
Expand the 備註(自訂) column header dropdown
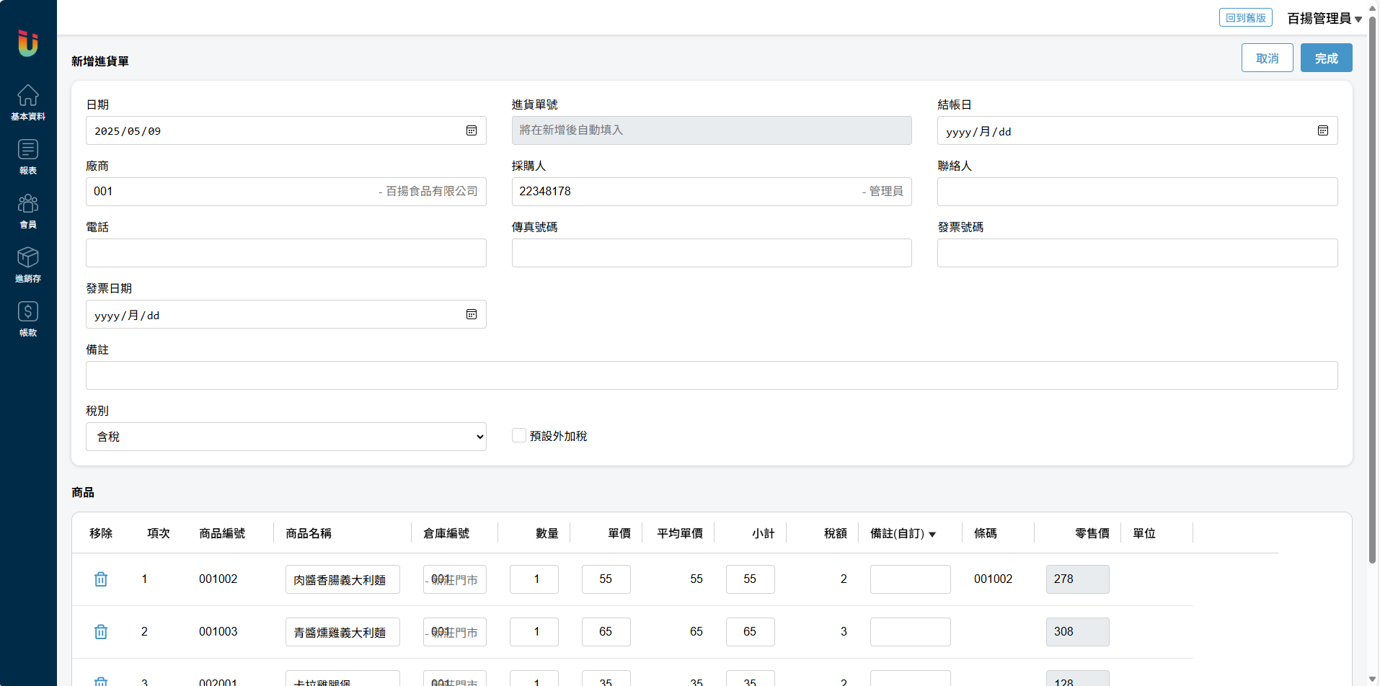click(x=932, y=534)
